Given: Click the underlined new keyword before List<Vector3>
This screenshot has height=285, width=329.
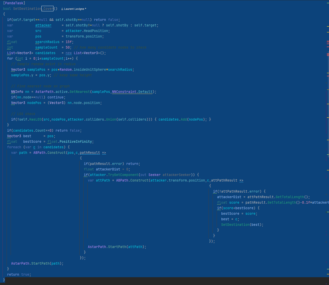Looking at the screenshot, I should point(69,53).
